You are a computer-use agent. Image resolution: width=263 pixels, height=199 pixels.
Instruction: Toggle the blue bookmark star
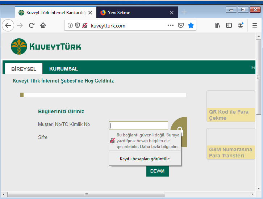pos(191,25)
